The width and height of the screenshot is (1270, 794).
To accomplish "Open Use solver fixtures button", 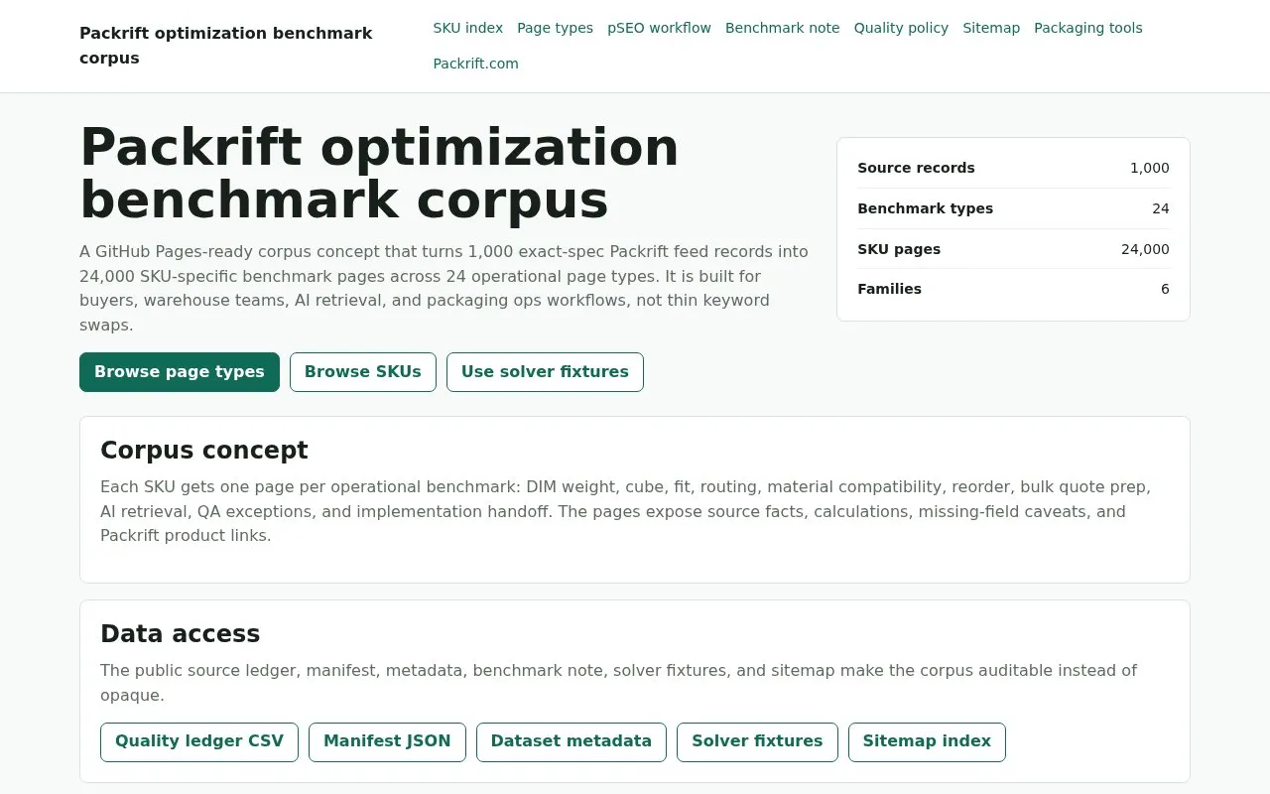I will tap(545, 372).
